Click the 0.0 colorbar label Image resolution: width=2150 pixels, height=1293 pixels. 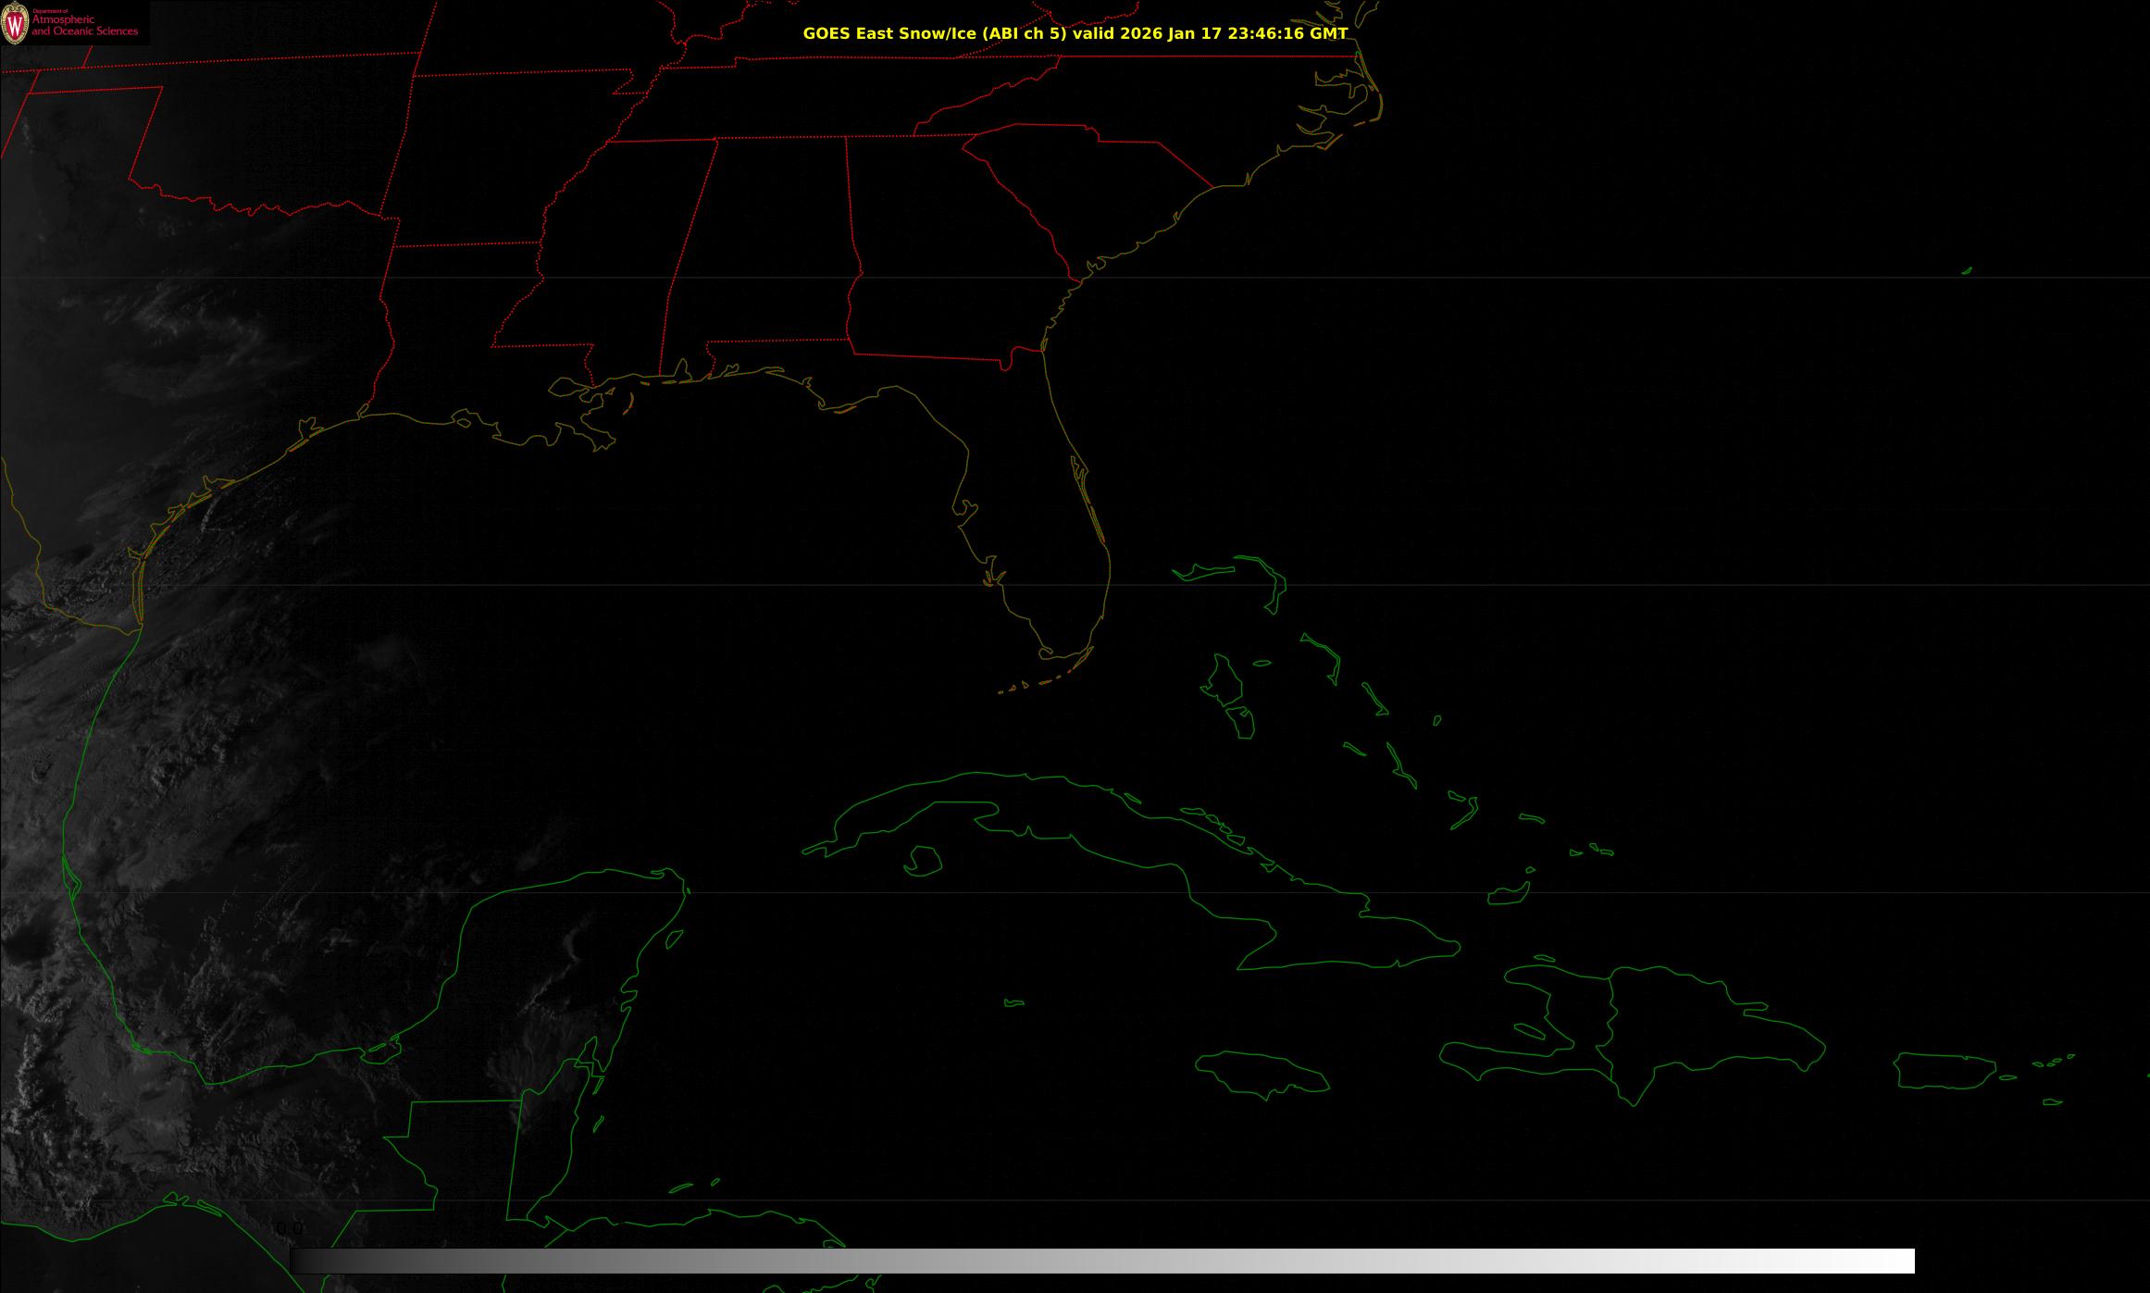[x=289, y=1229]
